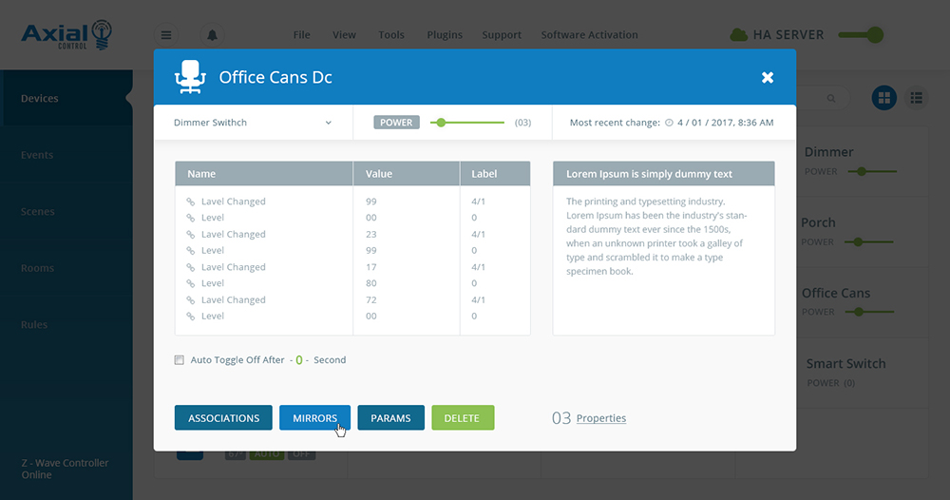The width and height of the screenshot is (950, 500).
Task: Open the hamburger menu icon
Action: click(166, 35)
